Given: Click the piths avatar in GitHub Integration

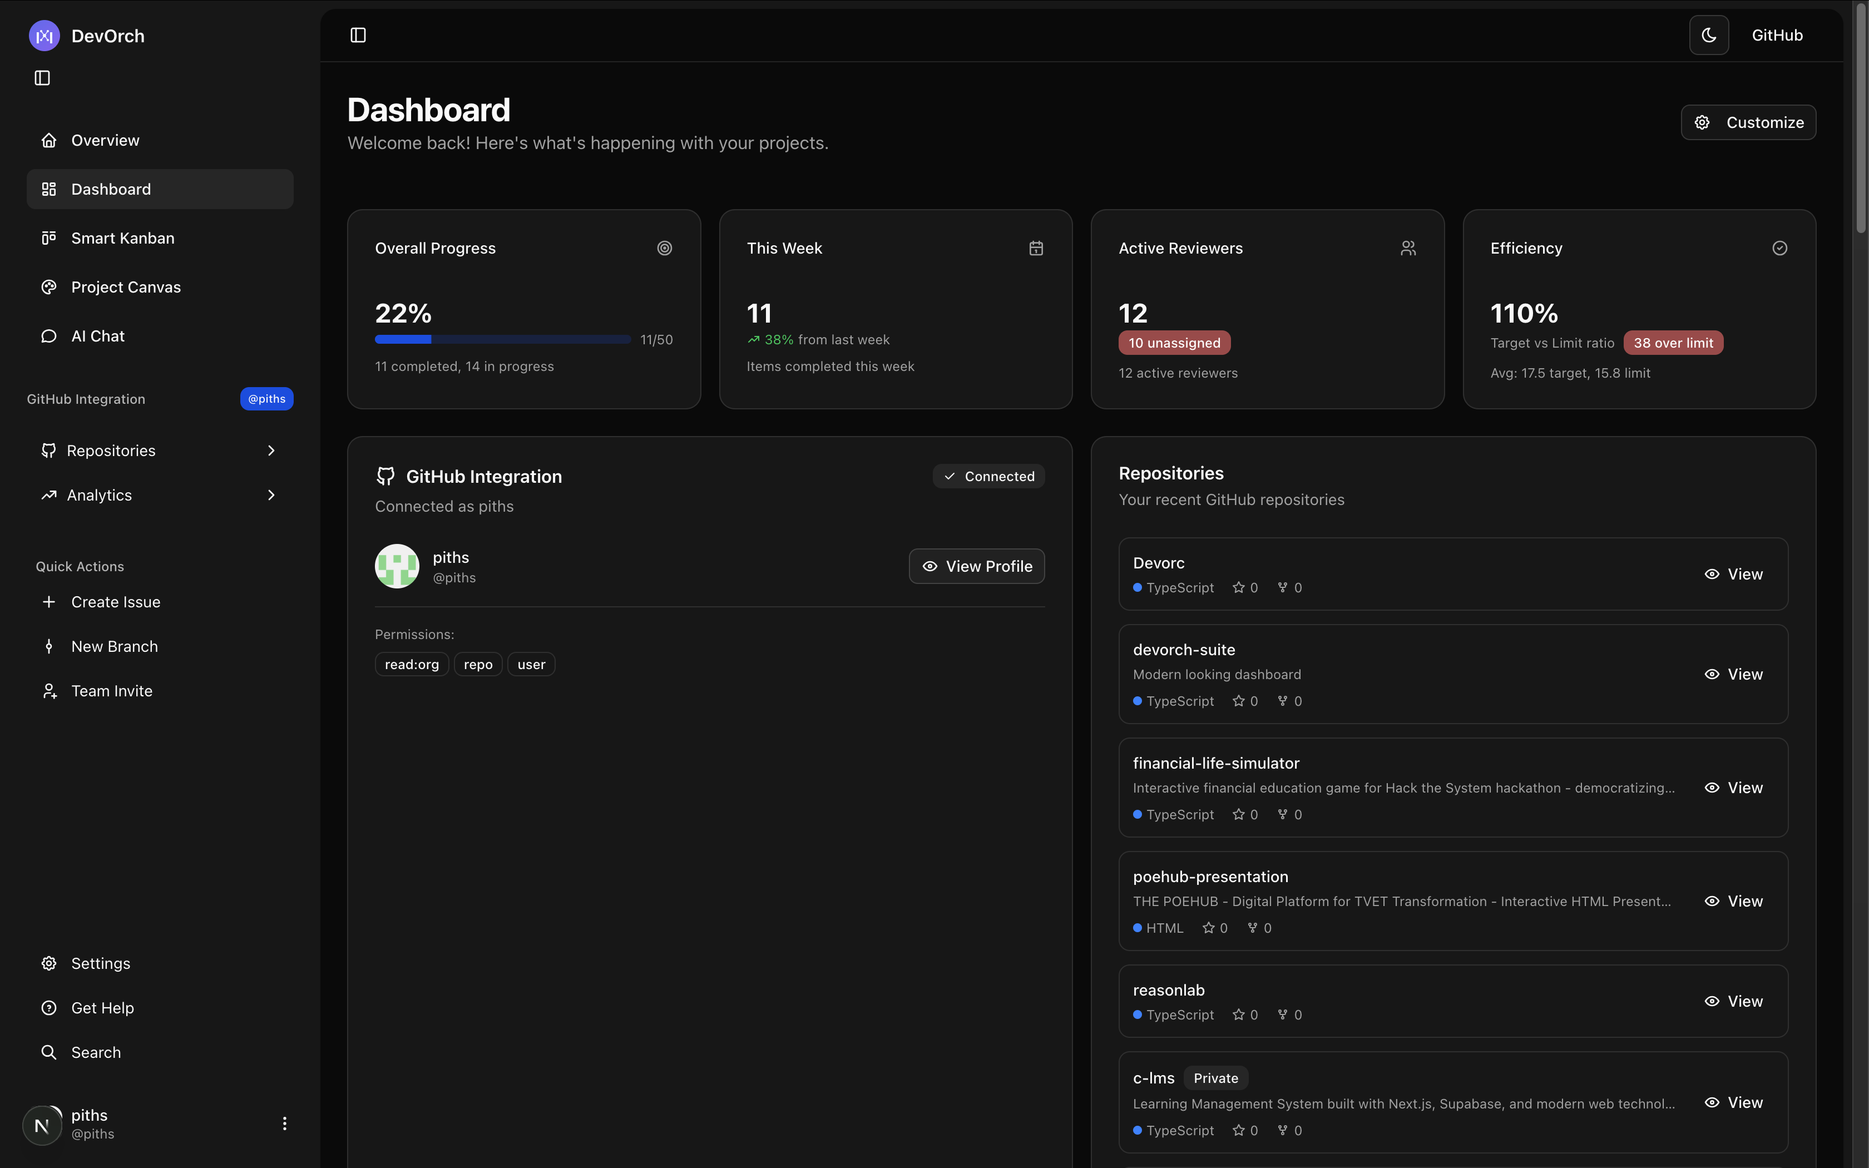Looking at the screenshot, I should [x=397, y=566].
